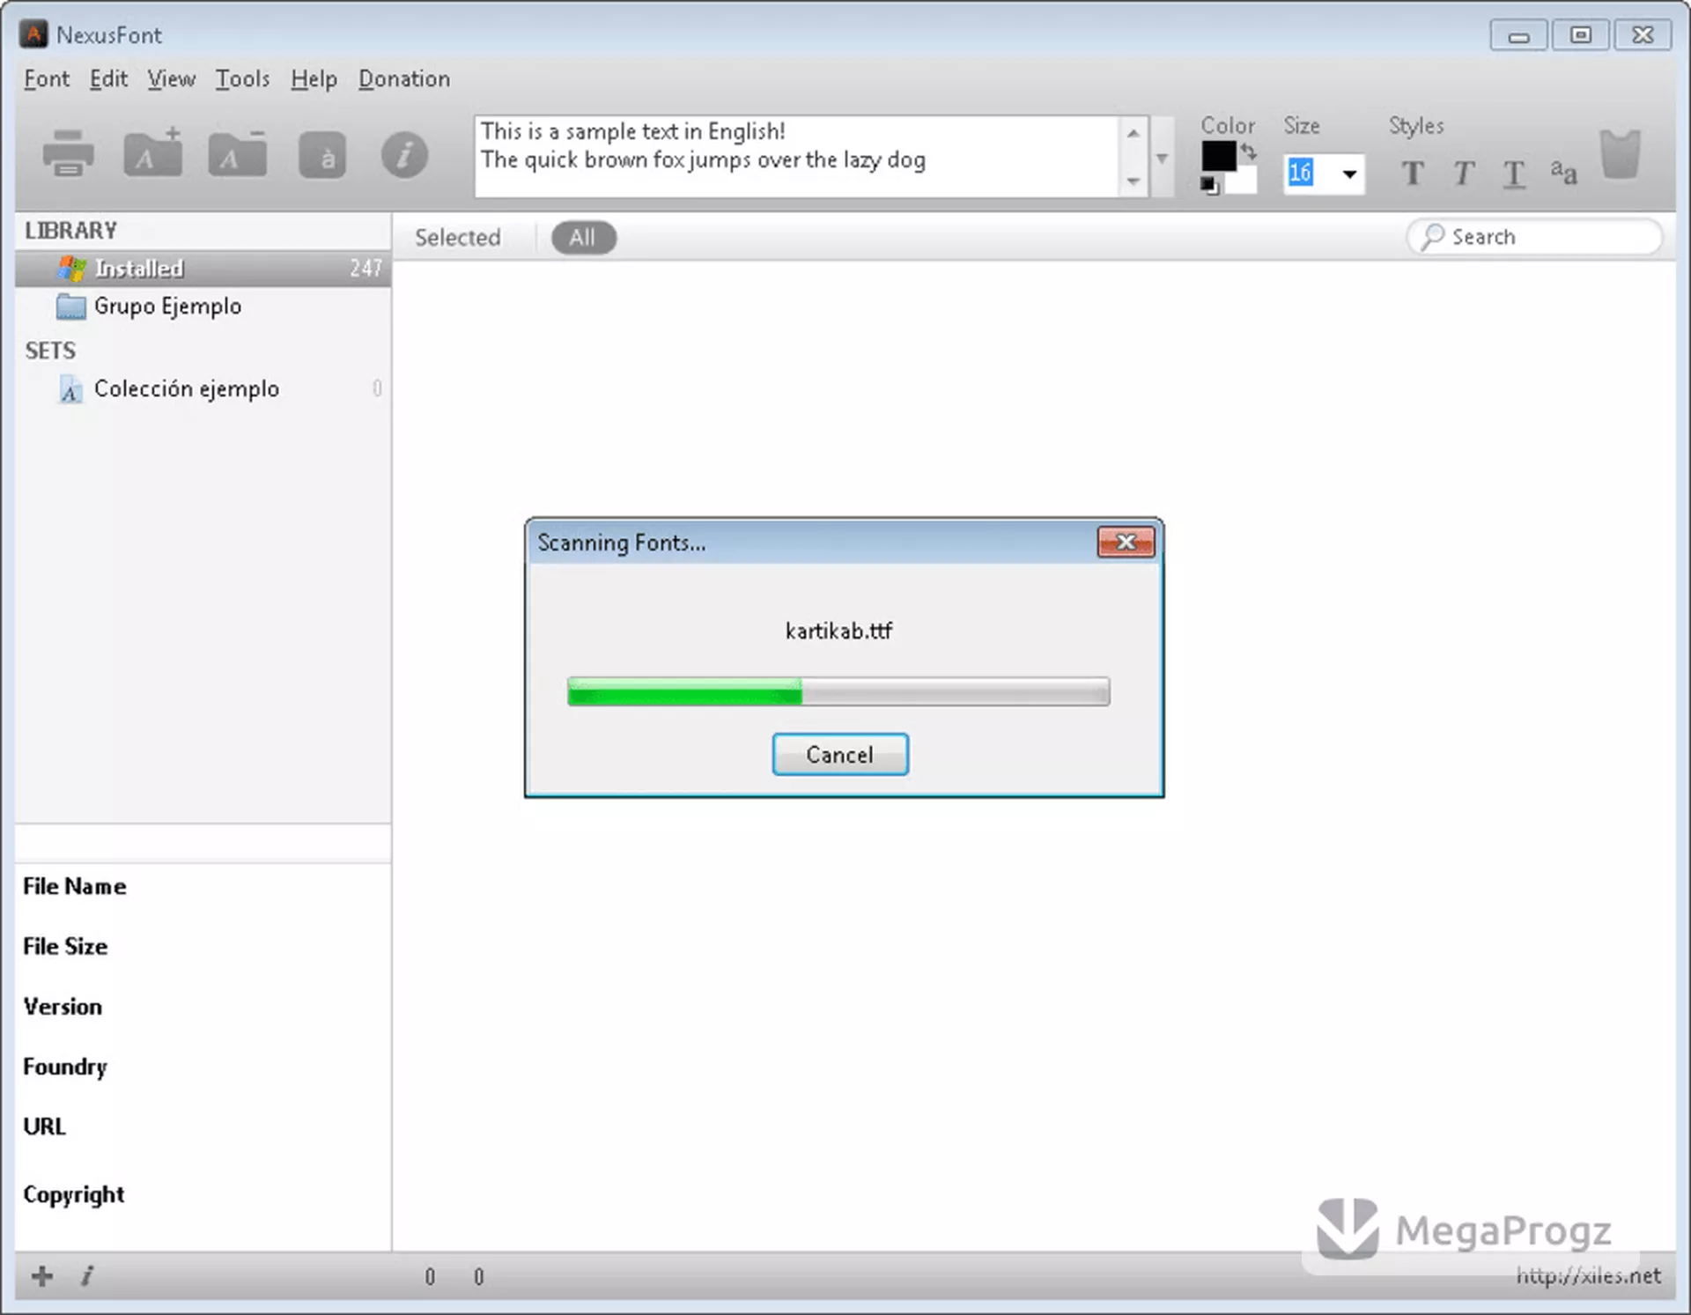
Task: Click the font size 16 field
Action: [x=1301, y=173]
